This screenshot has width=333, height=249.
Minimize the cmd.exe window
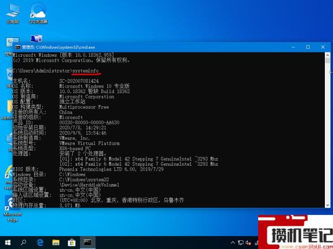point(293,47)
